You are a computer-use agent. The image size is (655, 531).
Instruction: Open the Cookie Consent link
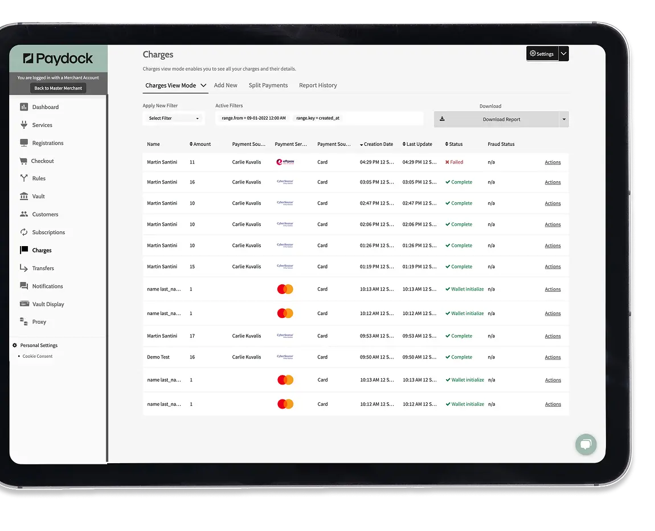(x=38, y=356)
